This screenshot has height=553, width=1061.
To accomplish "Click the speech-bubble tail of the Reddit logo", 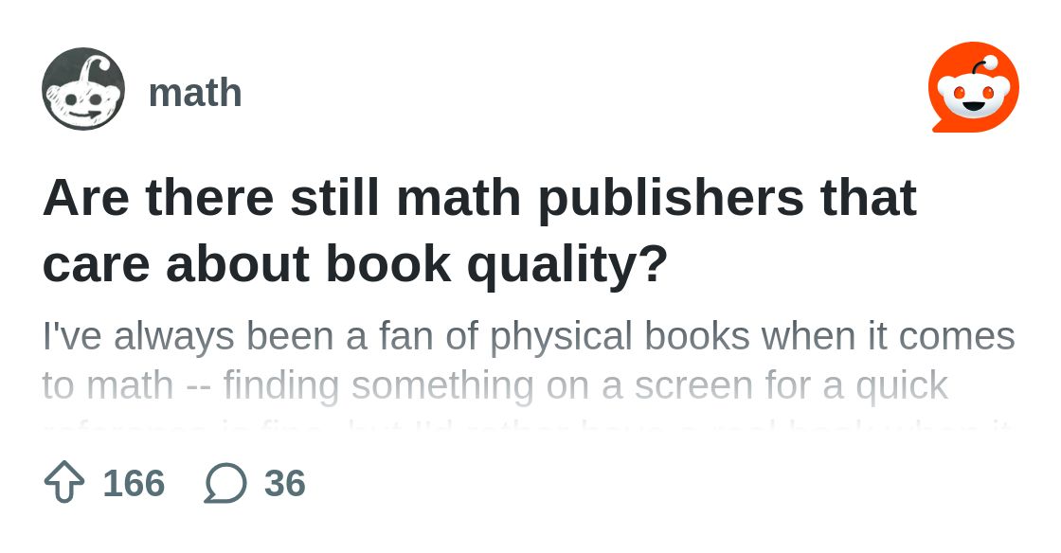I will 942,125.
